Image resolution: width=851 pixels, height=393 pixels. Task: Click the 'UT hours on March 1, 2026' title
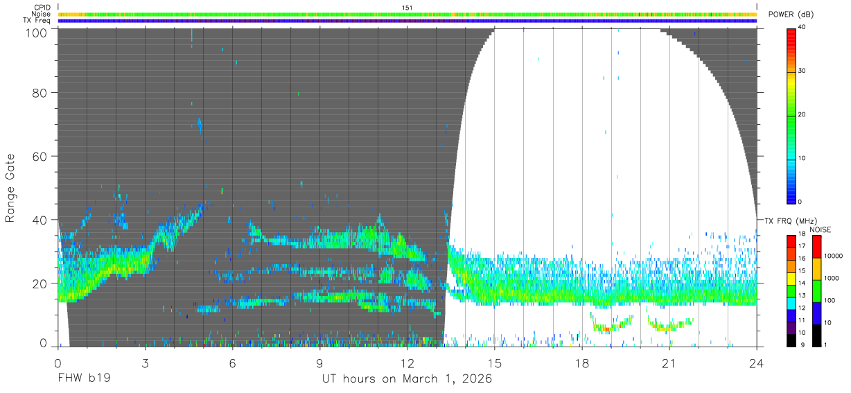tap(407, 379)
